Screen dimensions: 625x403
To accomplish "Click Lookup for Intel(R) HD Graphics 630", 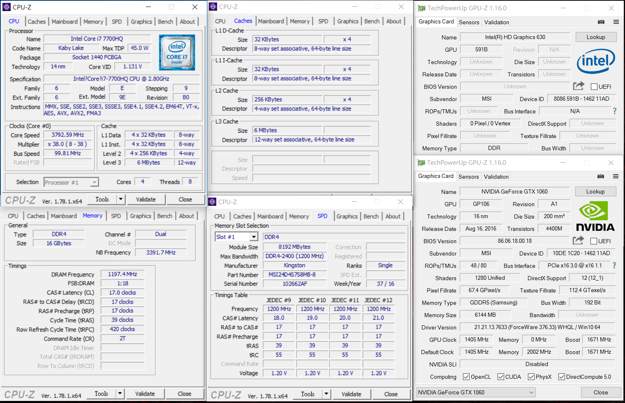I will pyautogui.click(x=596, y=37).
